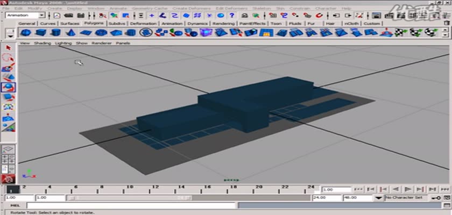Click the last checkered UV shelf icon

pyautogui.click(x=431, y=33)
